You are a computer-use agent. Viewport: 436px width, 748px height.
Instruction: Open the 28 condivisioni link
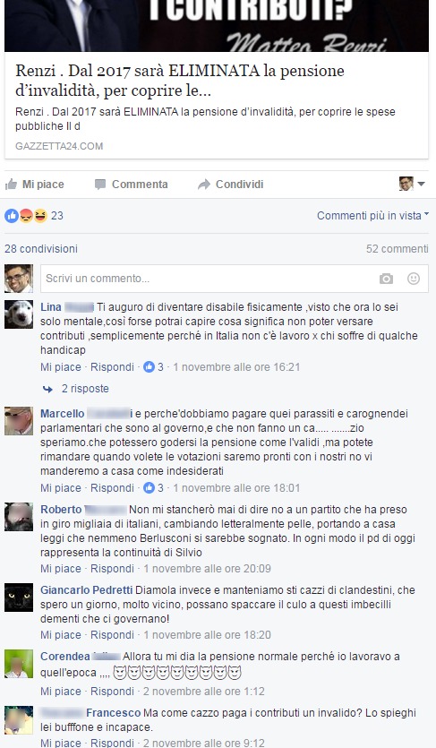tap(41, 248)
